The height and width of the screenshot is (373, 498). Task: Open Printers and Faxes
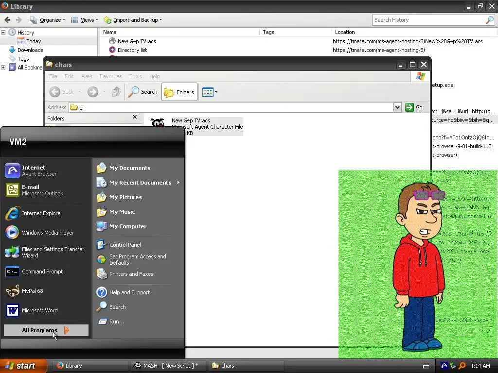(x=125, y=274)
